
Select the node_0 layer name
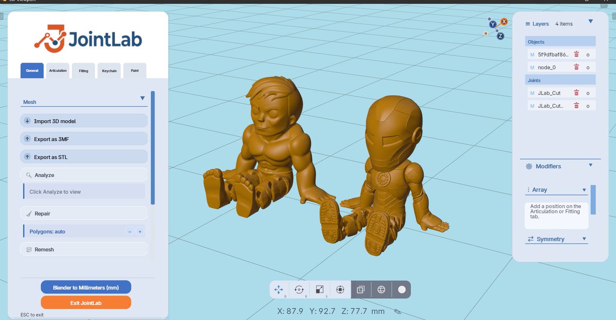click(x=547, y=67)
